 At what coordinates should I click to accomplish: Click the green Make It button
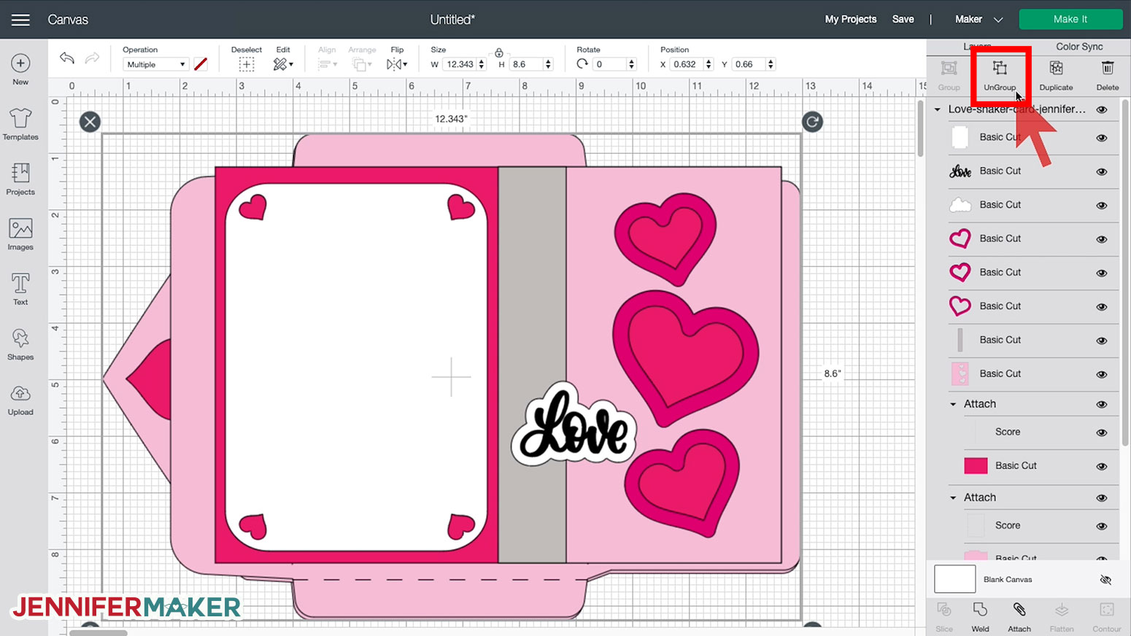(x=1070, y=19)
